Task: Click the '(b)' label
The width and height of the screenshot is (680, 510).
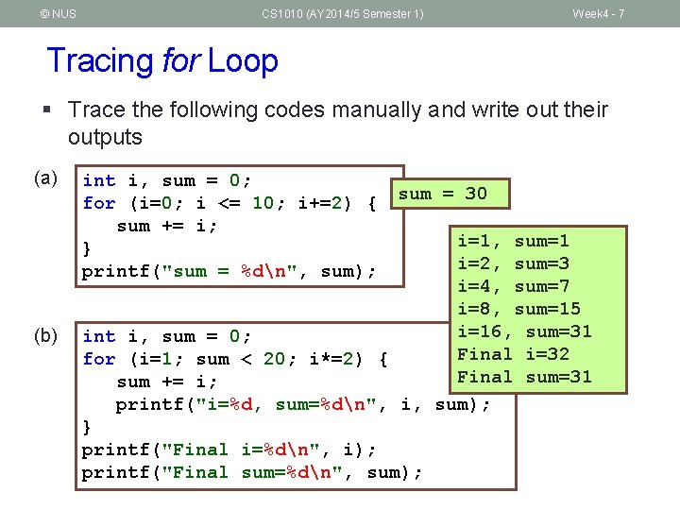Action: pyautogui.click(x=46, y=335)
